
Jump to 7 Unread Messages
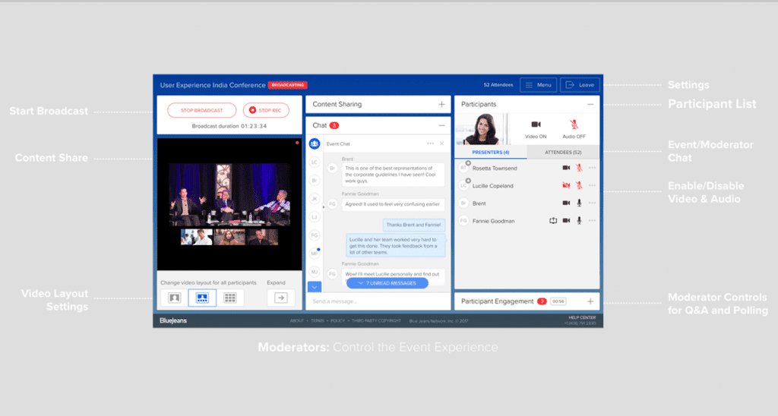(387, 283)
